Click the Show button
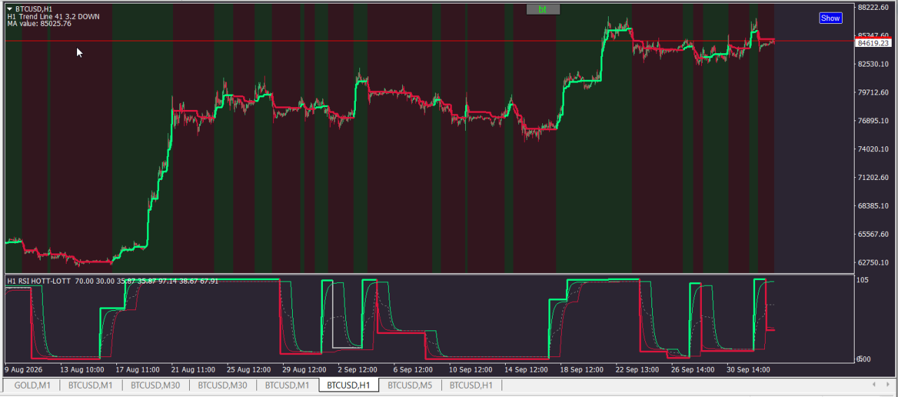 point(830,18)
